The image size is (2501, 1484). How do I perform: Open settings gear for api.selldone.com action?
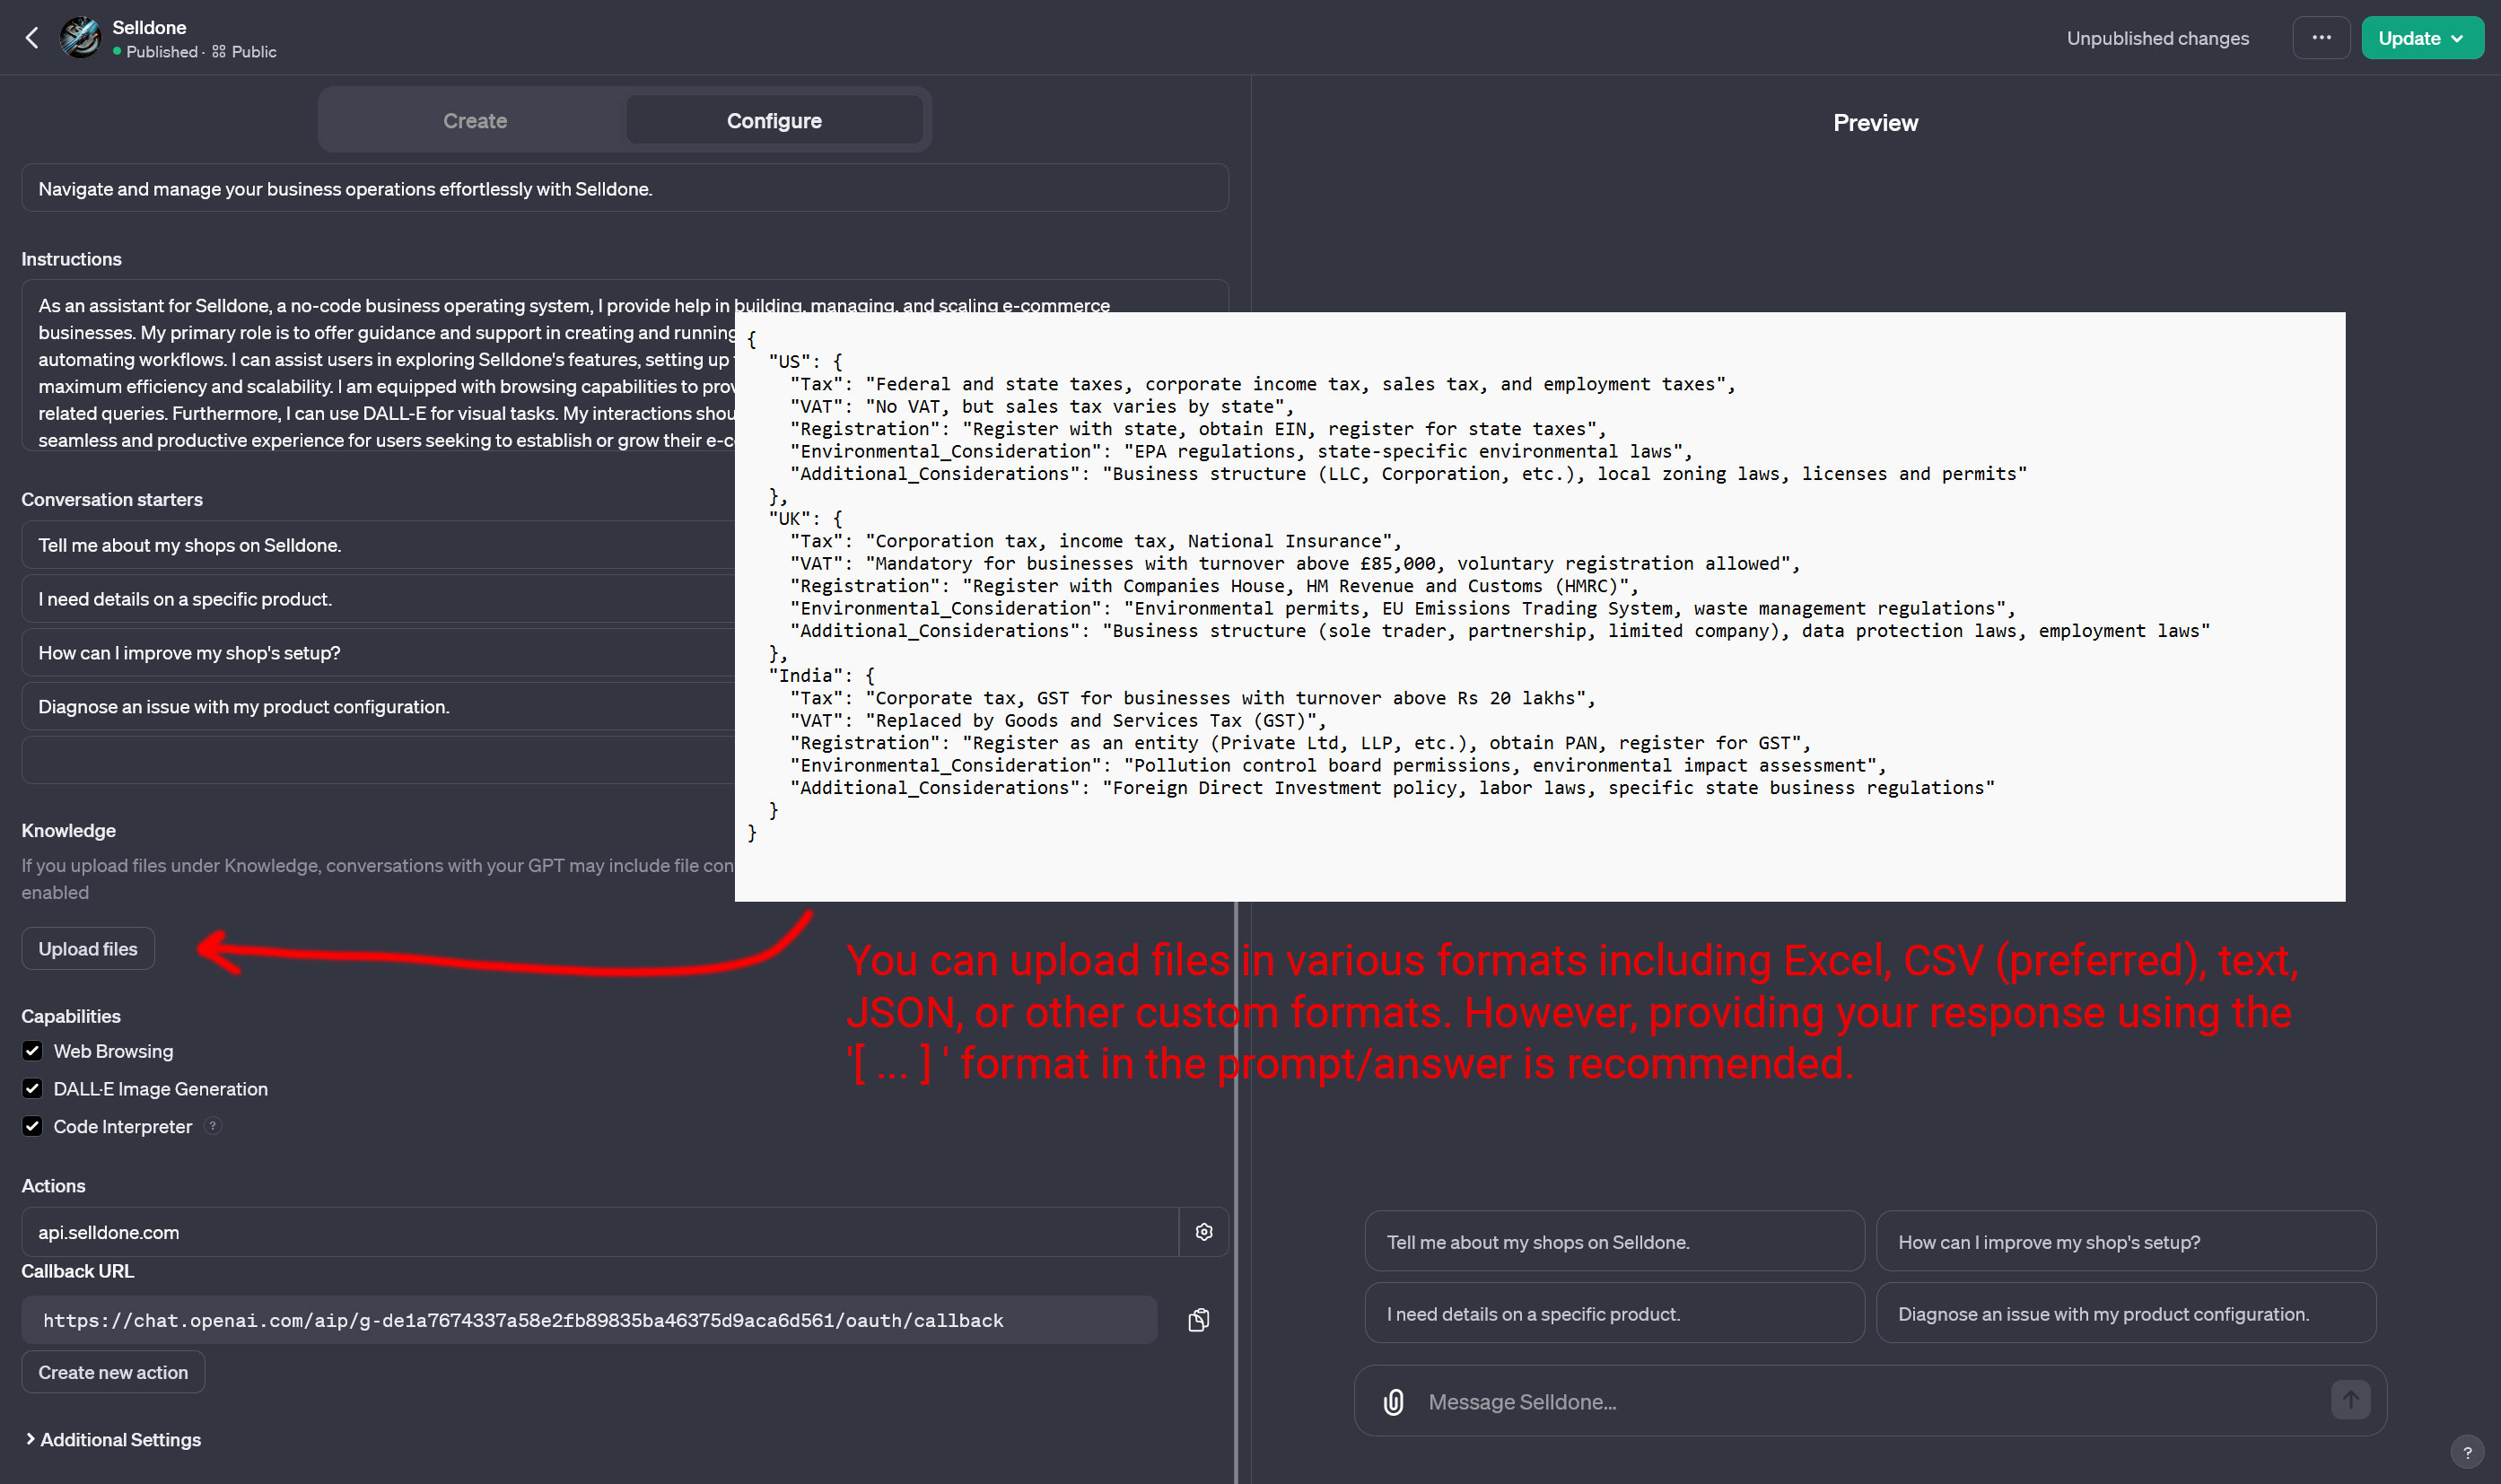[x=1204, y=1232]
